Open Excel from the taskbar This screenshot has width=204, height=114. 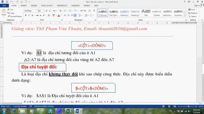pos(69,111)
